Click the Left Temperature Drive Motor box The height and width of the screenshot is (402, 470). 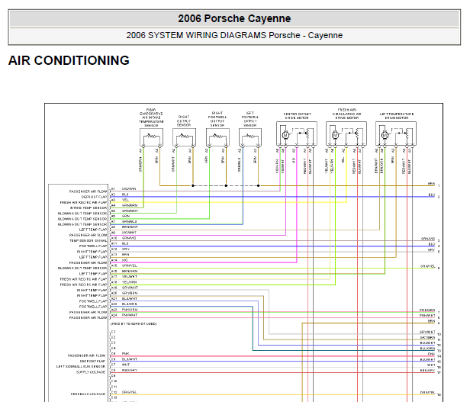click(x=396, y=133)
